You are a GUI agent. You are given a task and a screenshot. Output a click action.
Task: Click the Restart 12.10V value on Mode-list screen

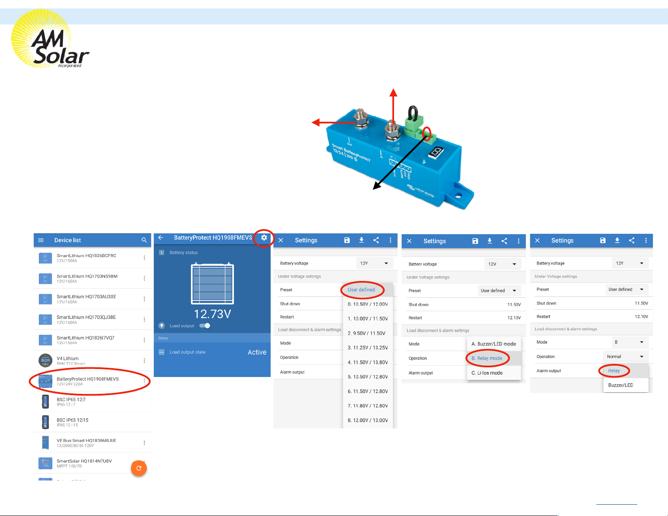coord(514,318)
